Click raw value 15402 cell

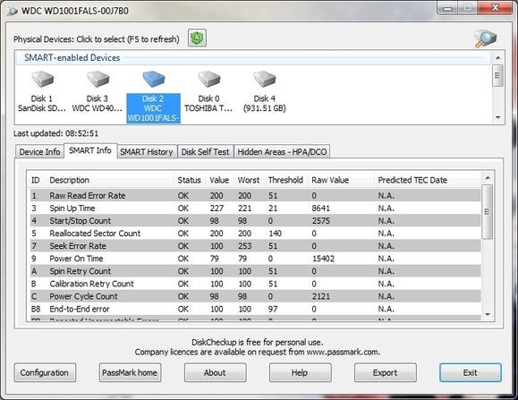click(323, 259)
